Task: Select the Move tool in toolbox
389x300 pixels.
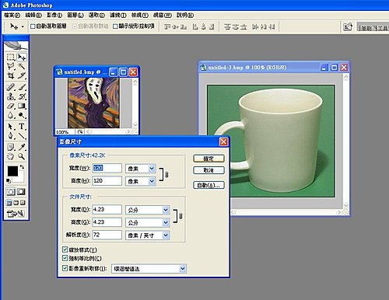Action: pyautogui.click(x=22, y=58)
